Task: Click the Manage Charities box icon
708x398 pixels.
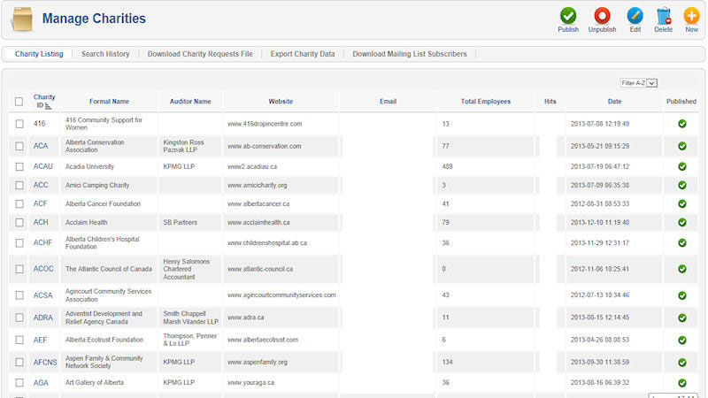Action: click(22, 19)
